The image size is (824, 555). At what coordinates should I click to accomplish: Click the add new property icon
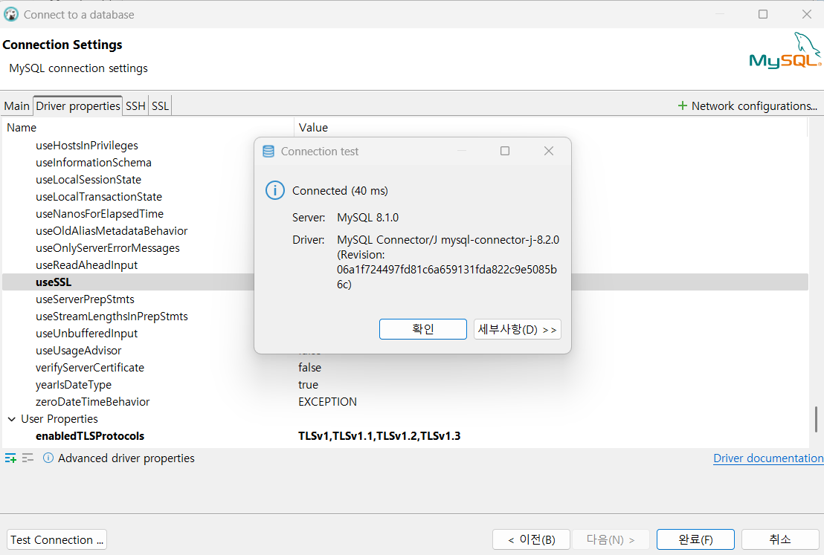pyautogui.click(x=10, y=458)
